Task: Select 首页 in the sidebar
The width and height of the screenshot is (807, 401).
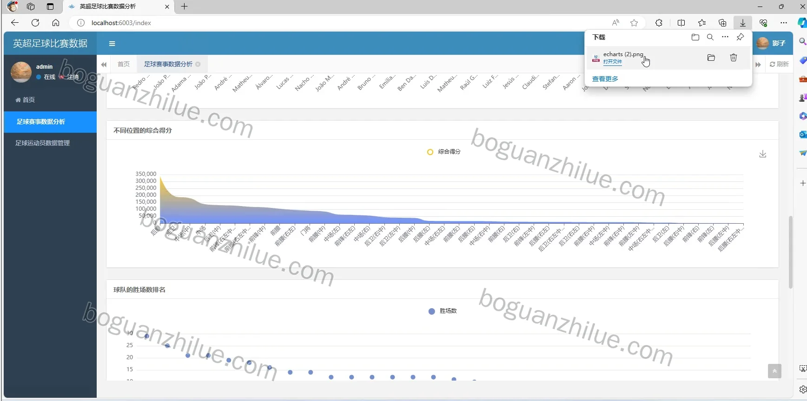Action: click(x=25, y=100)
